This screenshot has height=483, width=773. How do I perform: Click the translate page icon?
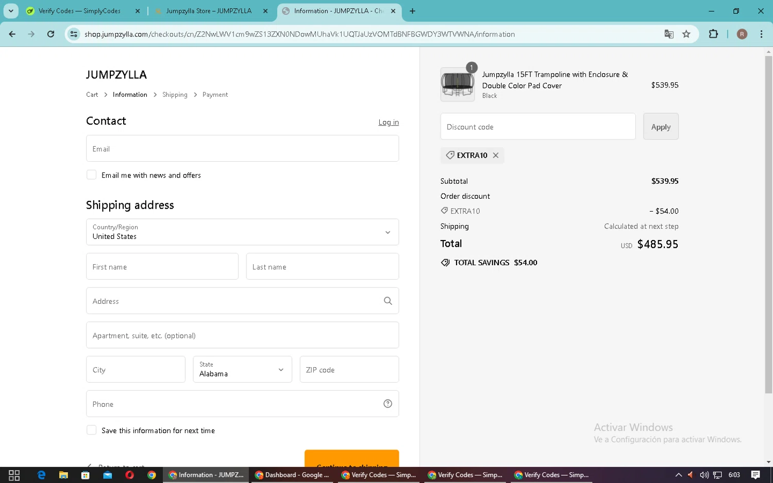pos(669,34)
